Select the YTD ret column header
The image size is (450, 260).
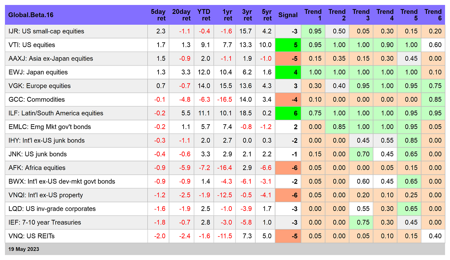click(x=204, y=15)
